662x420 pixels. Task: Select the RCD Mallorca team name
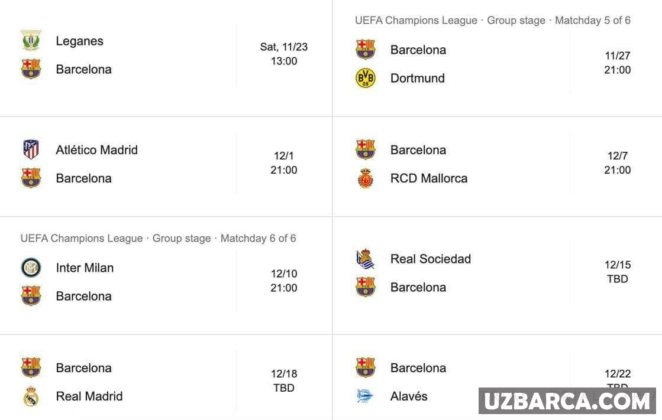(x=428, y=178)
